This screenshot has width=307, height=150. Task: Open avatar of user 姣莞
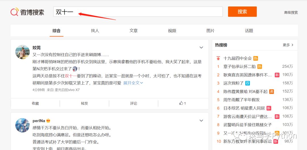tap(22, 52)
